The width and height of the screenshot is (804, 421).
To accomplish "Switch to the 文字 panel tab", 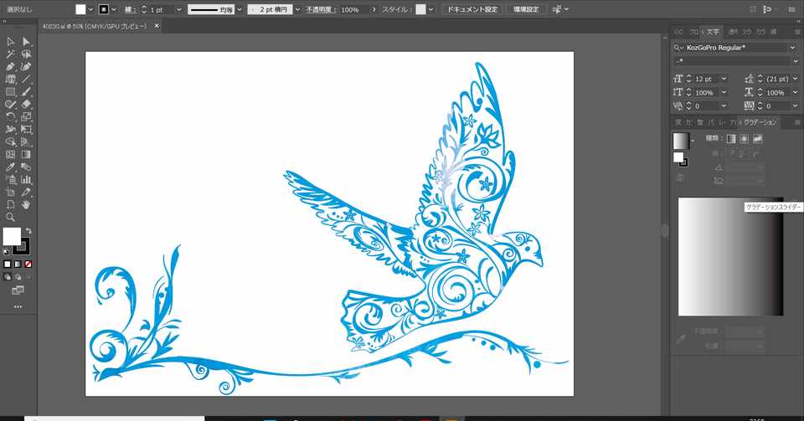I will click(713, 32).
